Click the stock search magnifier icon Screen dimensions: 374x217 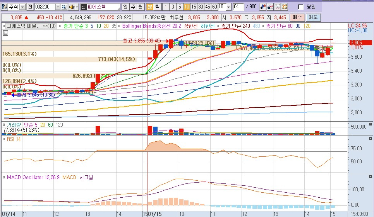pos(64,7)
